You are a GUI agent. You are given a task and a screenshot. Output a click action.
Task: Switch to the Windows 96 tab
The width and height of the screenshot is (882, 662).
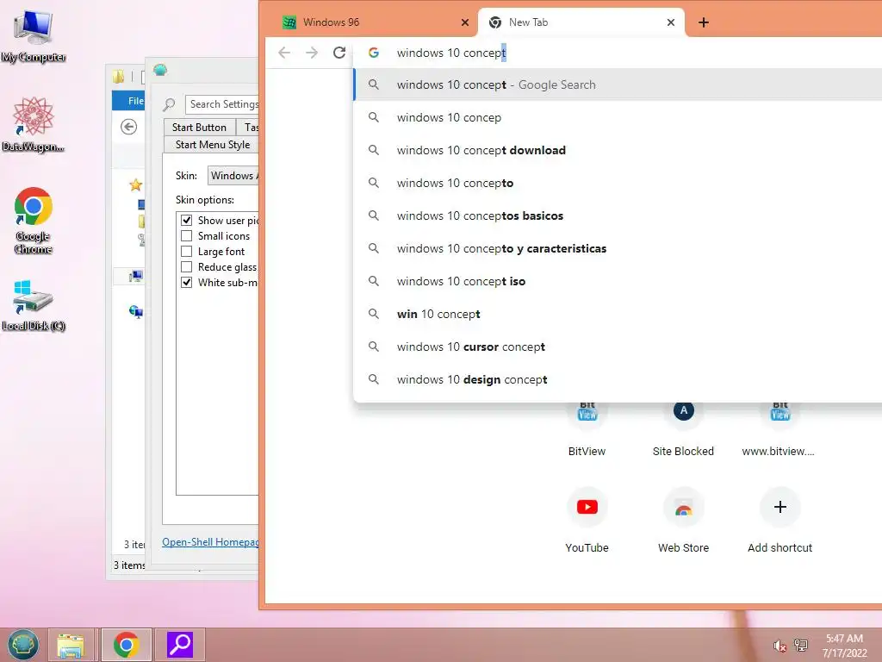(x=376, y=22)
